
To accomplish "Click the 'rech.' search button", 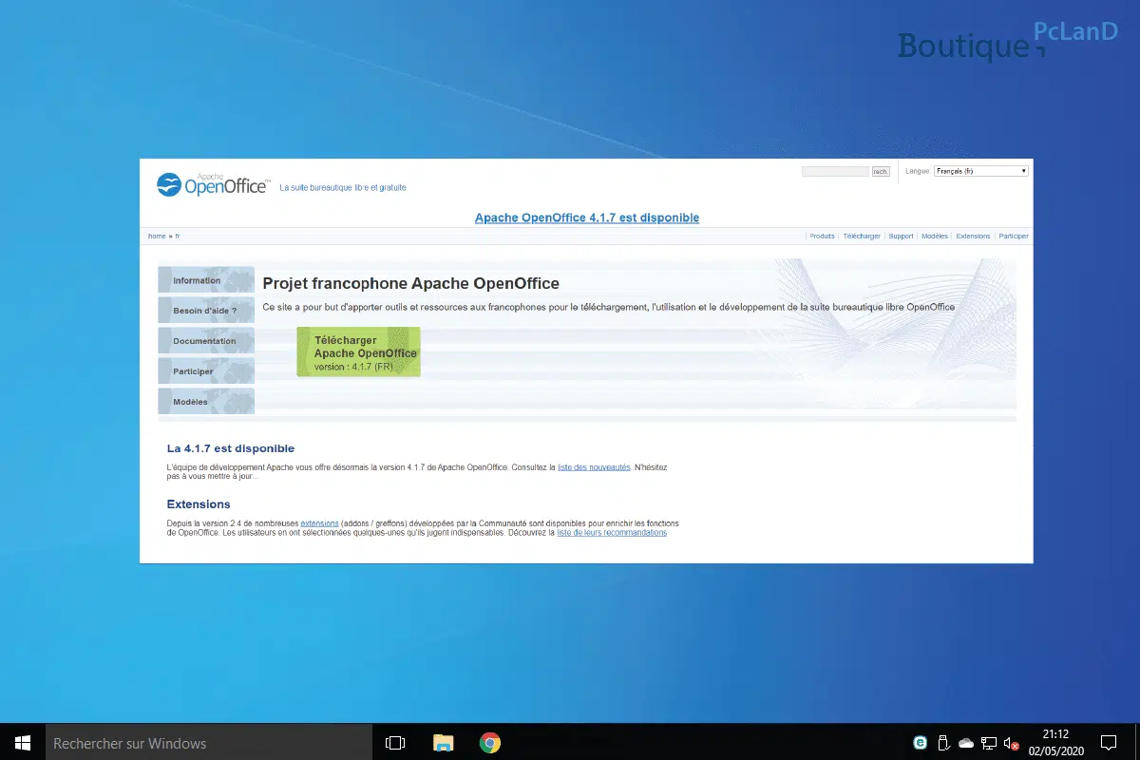I will 881,172.
